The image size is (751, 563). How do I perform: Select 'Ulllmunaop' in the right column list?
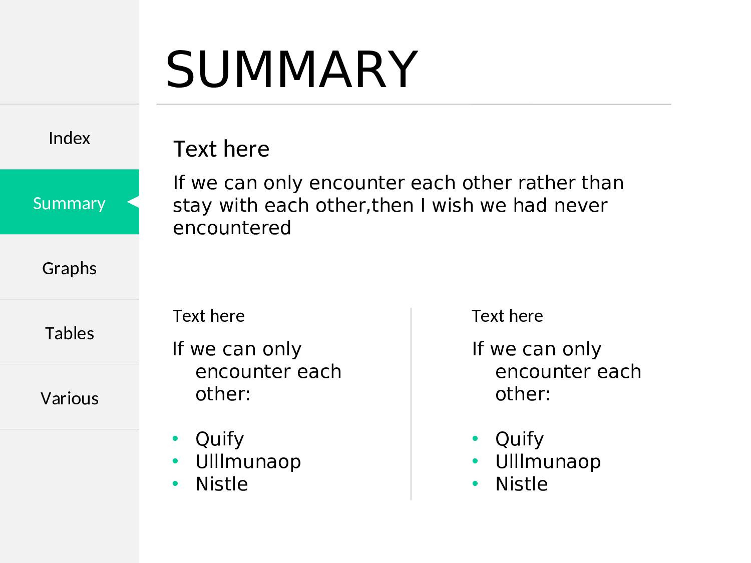coord(548,461)
